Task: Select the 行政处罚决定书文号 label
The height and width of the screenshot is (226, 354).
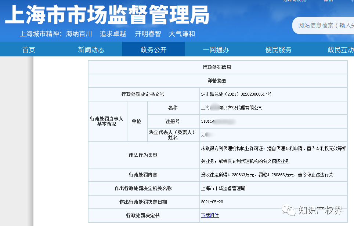Action: (143, 94)
